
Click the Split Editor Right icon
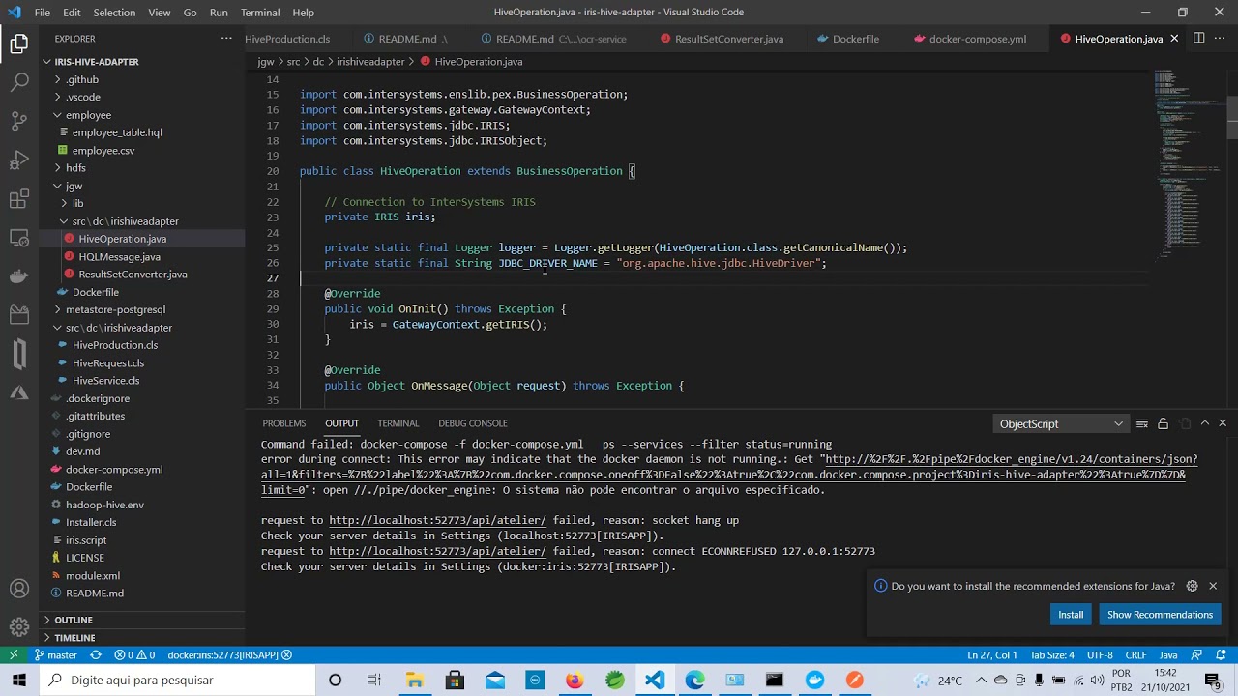tap(1198, 39)
